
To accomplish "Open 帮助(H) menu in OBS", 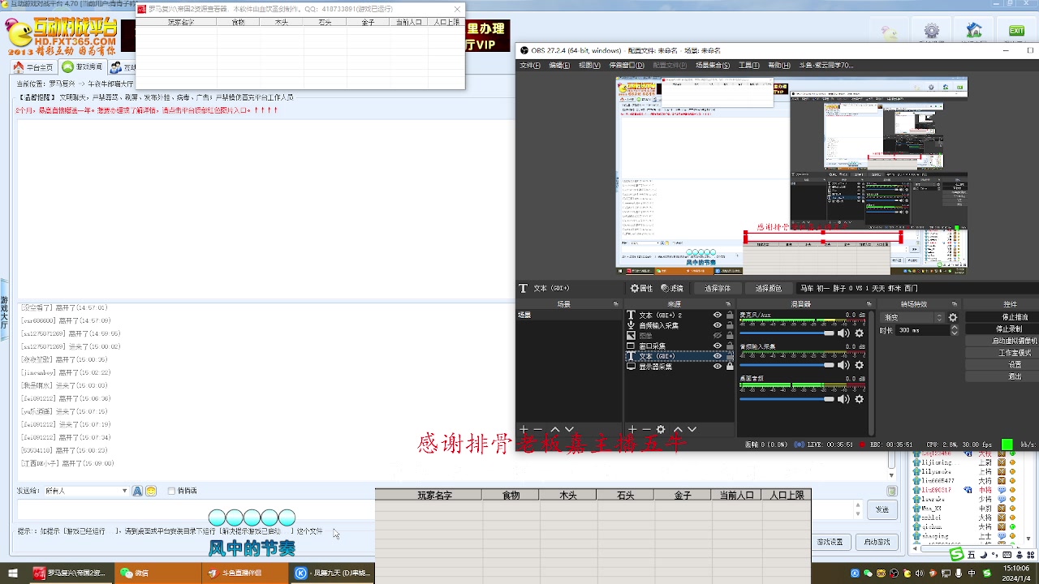I will pos(779,65).
